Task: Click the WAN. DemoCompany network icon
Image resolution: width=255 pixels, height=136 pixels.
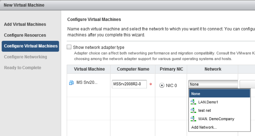Action: (193, 119)
